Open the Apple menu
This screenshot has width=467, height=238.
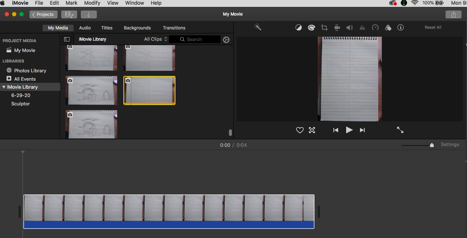[x=3, y=3]
